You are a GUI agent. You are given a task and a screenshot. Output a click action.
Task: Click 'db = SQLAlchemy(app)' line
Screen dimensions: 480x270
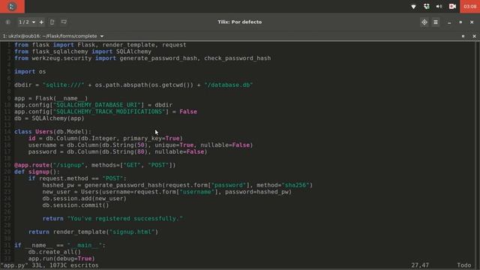pos(49,118)
